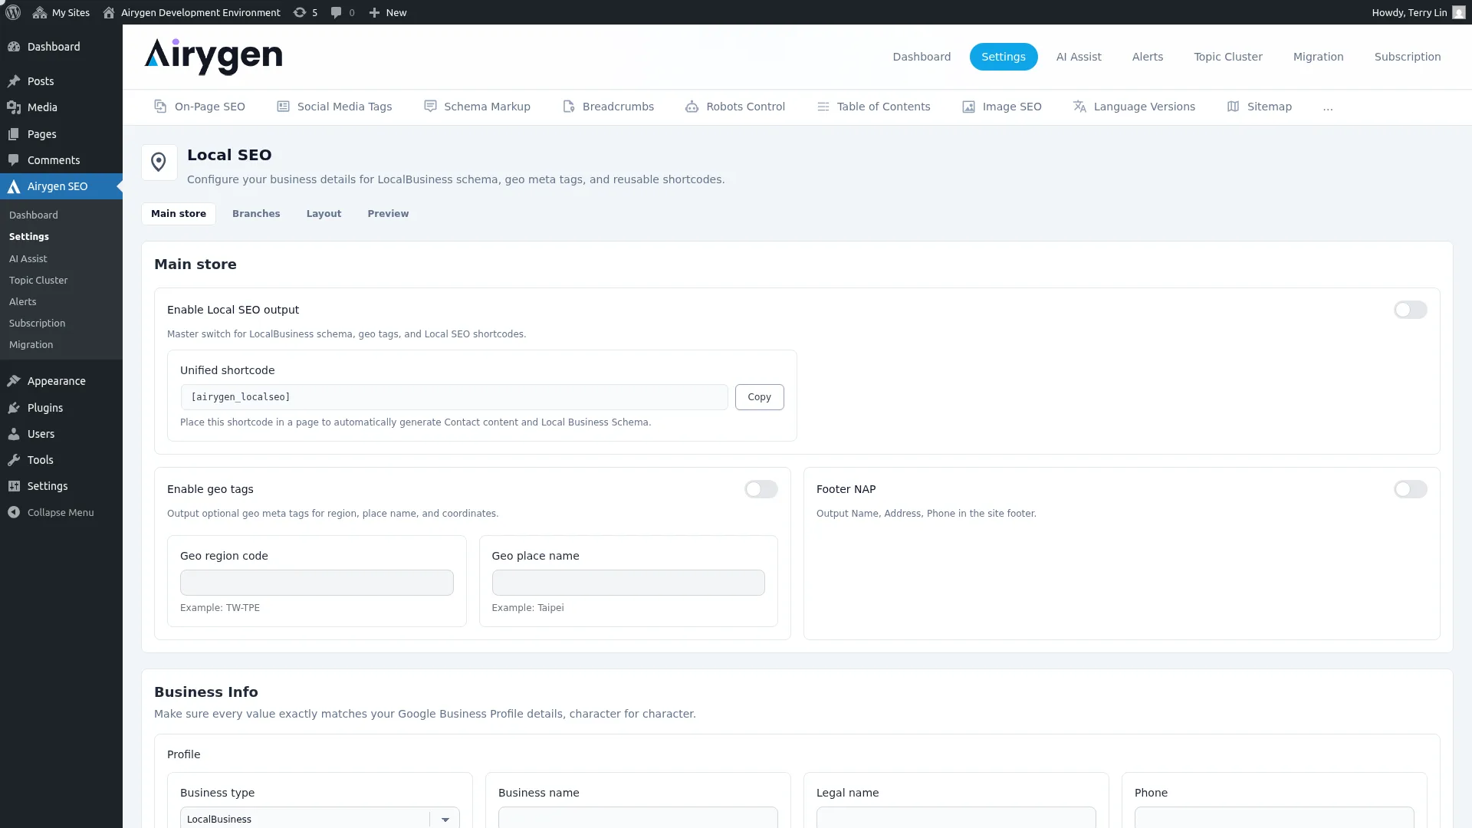Click the Appearance brush icon

pyautogui.click(x=14, y=381)
